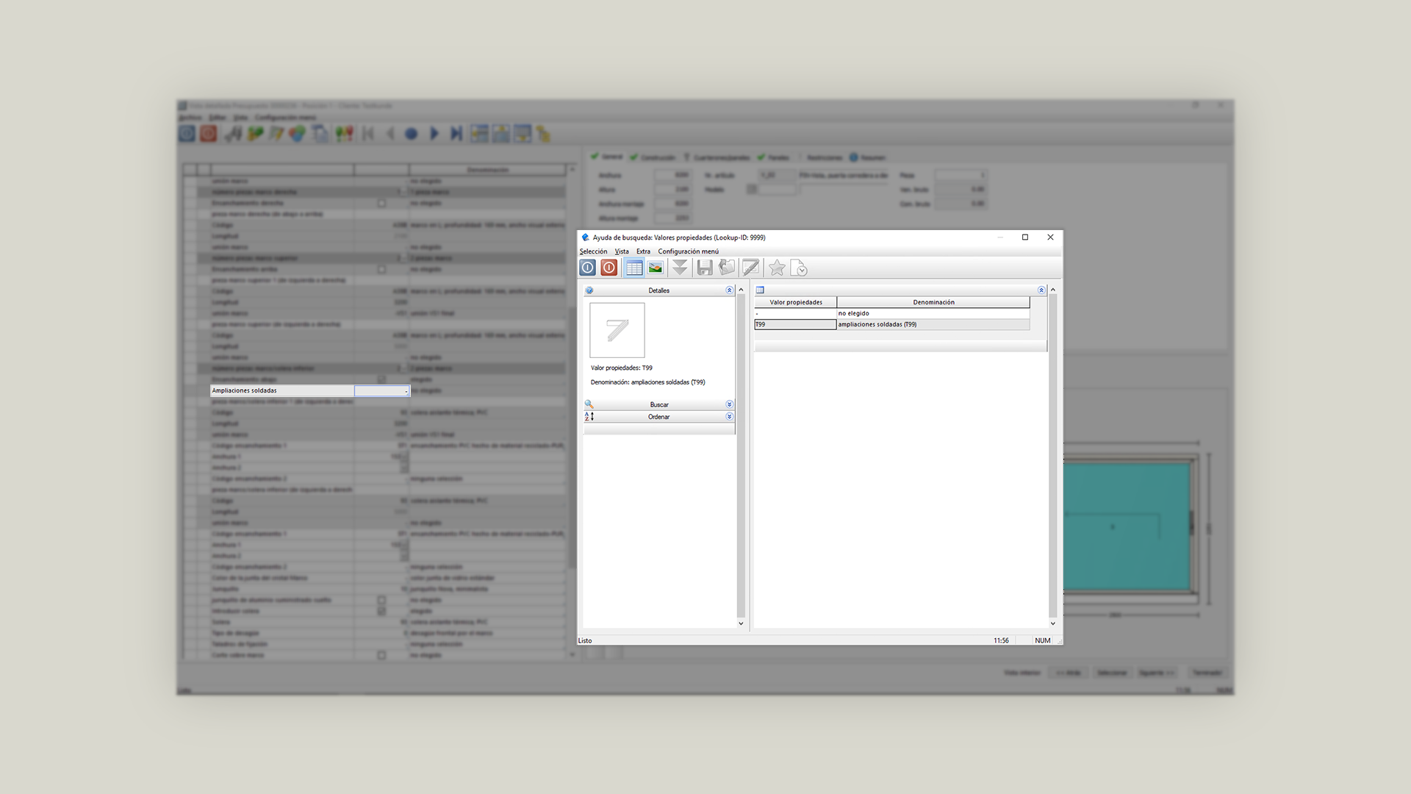Open the Ampliaciones soldadas value dropdown field
This screenshot has width=1411, height=794.
click(381, 390)
